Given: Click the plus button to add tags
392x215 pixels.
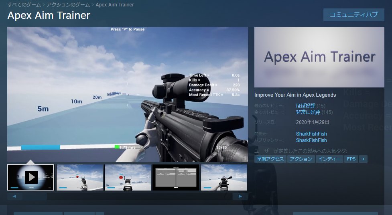Looking at the screenshot, I should tap(363, 159).
